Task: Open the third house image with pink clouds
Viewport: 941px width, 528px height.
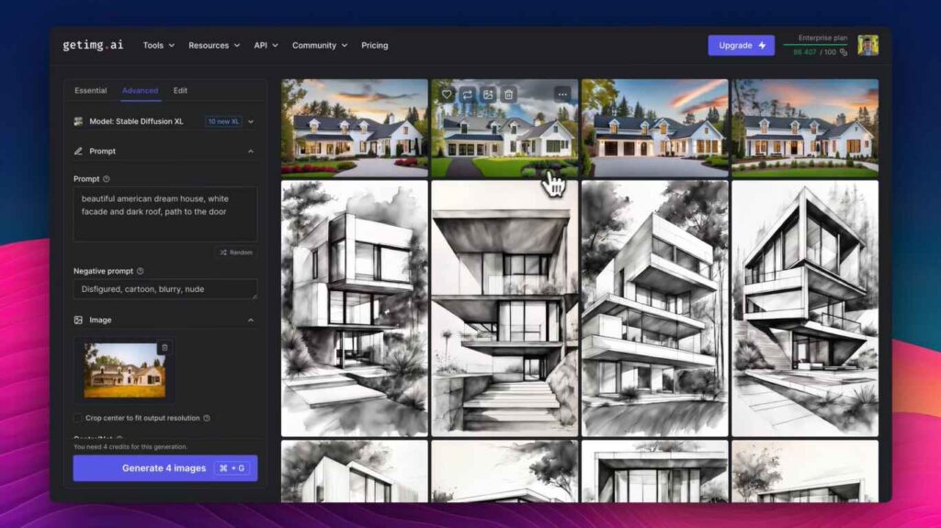Action: point(654,129)
